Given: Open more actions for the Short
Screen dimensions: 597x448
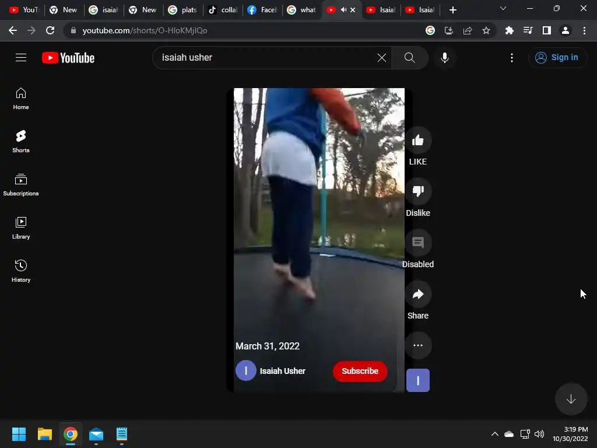Looking at the screenshot, I should (418, 345).
